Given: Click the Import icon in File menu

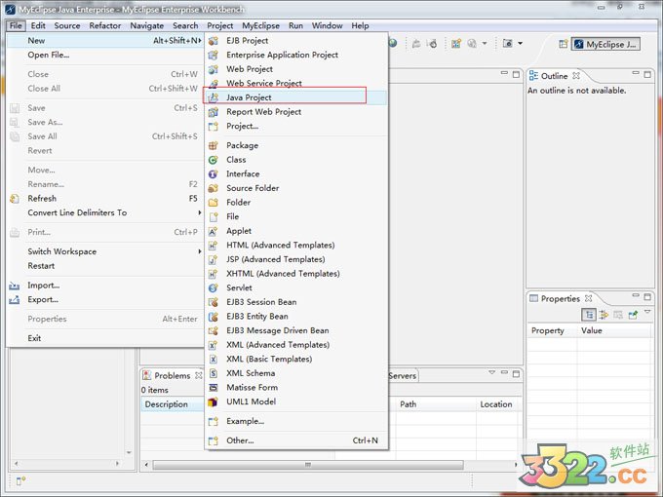Looking at the screenshot, I should 15,287.
